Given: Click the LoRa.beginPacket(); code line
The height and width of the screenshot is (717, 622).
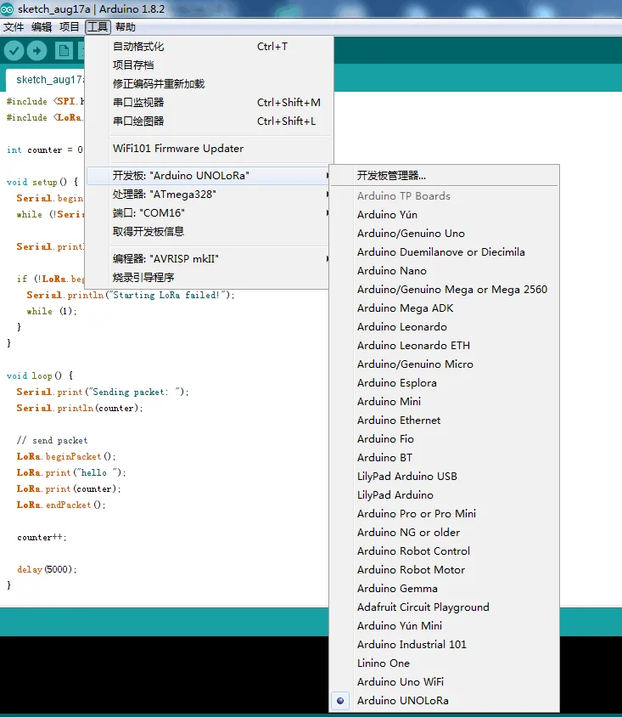Looking at the screenshot, I should 66,457.
